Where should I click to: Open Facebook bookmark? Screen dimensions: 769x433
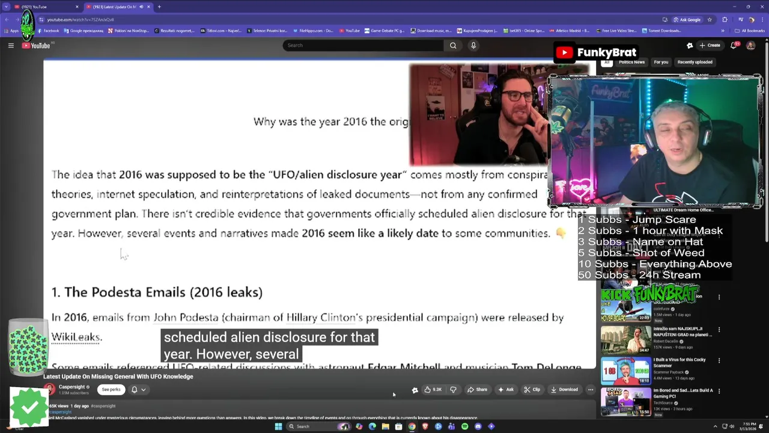click(x=48, y=31)
